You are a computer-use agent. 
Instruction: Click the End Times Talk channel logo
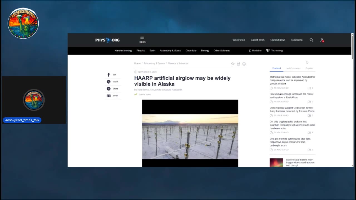23,23
